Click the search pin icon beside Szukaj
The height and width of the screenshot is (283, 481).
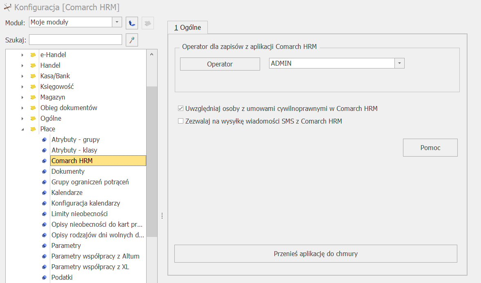pyautogui.click(x=132, y=40)
